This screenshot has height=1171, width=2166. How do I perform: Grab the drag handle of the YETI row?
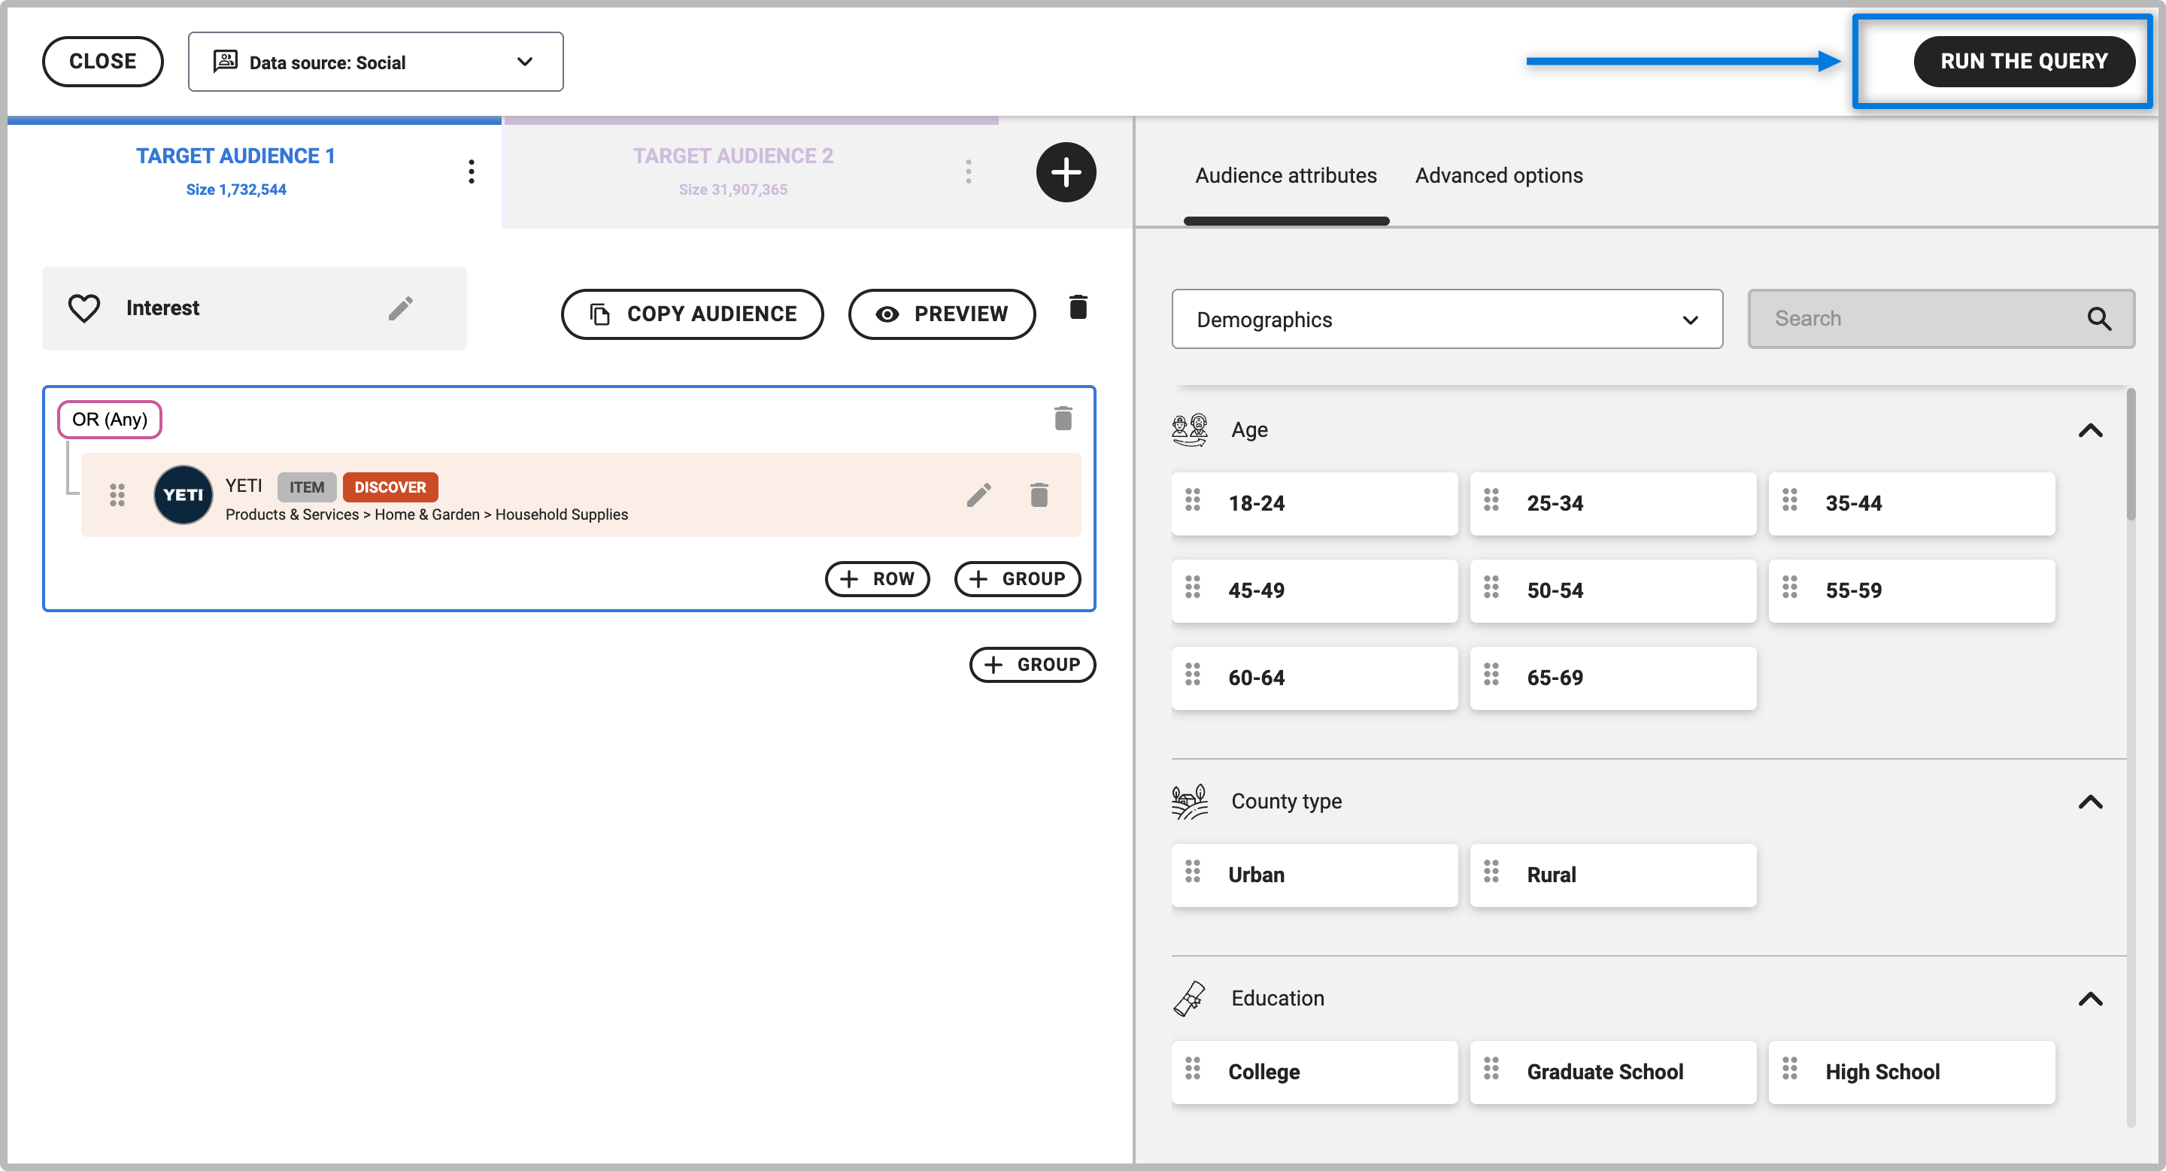117,495
